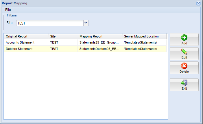Open the File menu

tap(8, 10)
